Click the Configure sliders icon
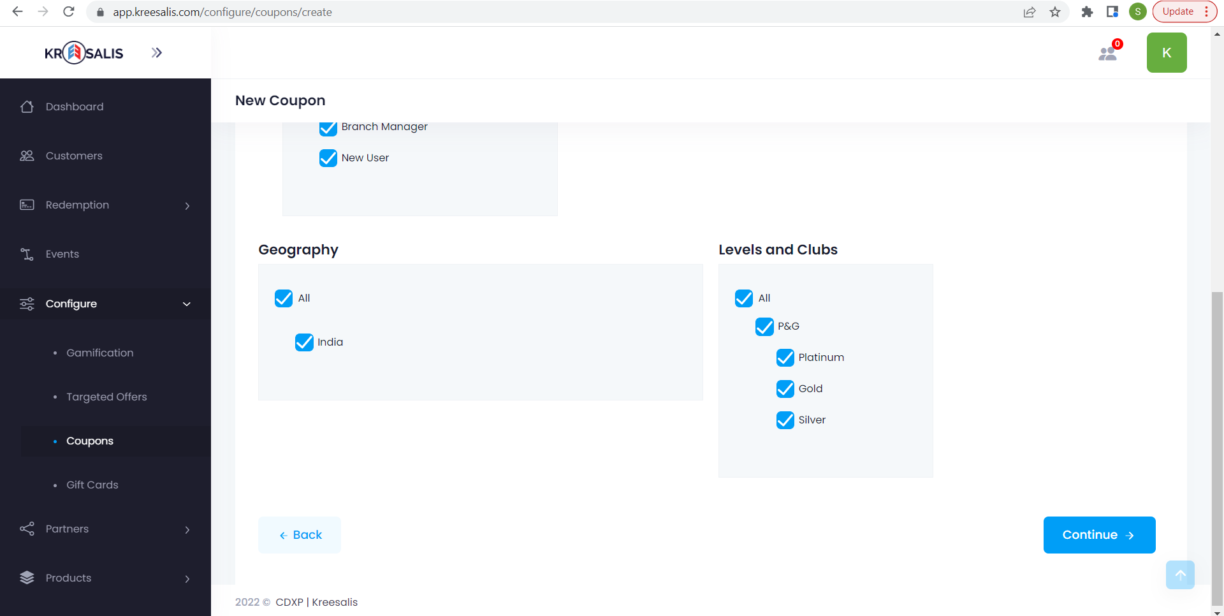This screenshot has height=616, width=1224. tap(27, 304)
